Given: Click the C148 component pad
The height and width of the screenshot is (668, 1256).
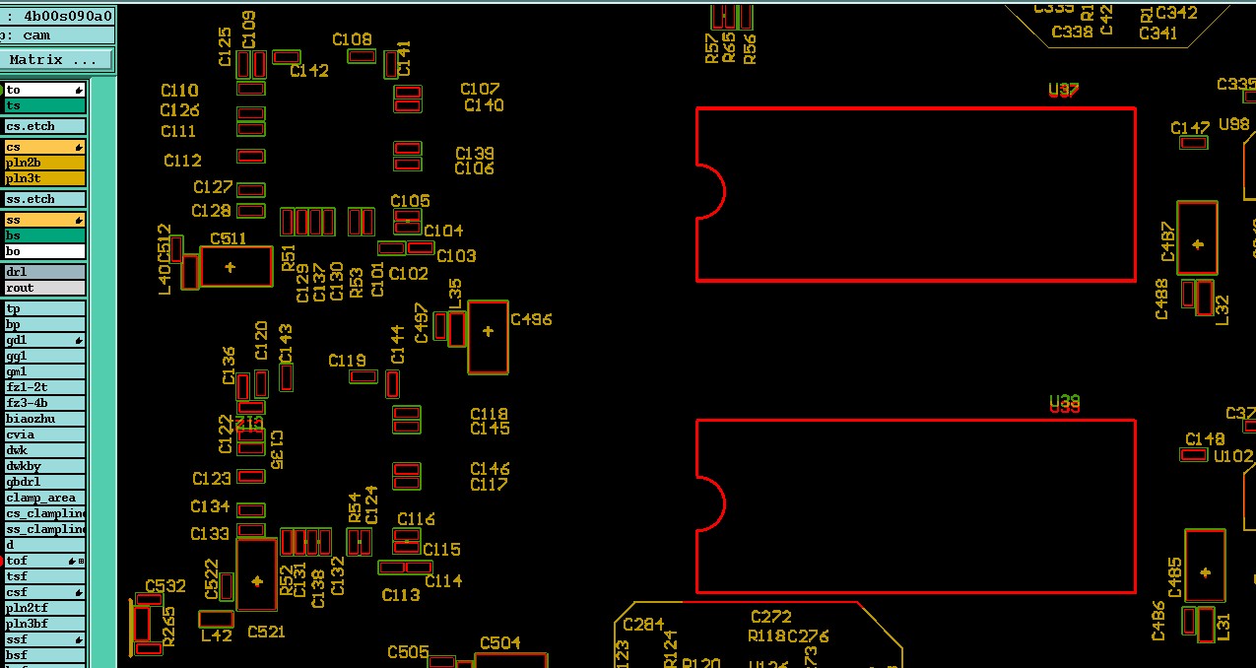Looking at the screenshot, I should click(1194, 454).
